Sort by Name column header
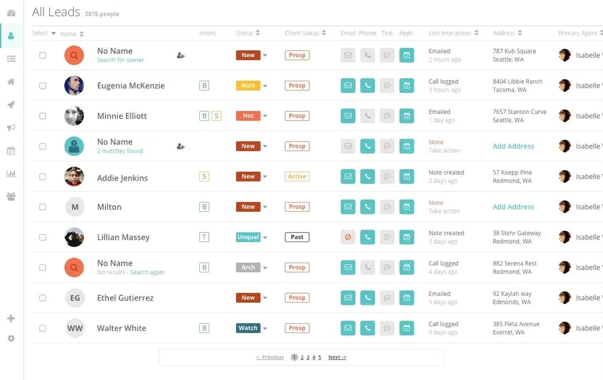The height and width of the screenshot is (380, 603). 72,34
